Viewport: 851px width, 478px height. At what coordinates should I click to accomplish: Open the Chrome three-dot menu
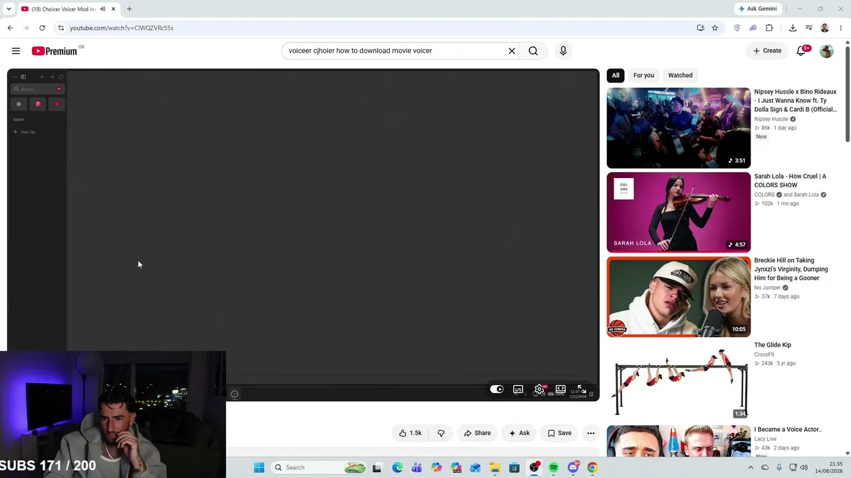(x=841, y=28)
